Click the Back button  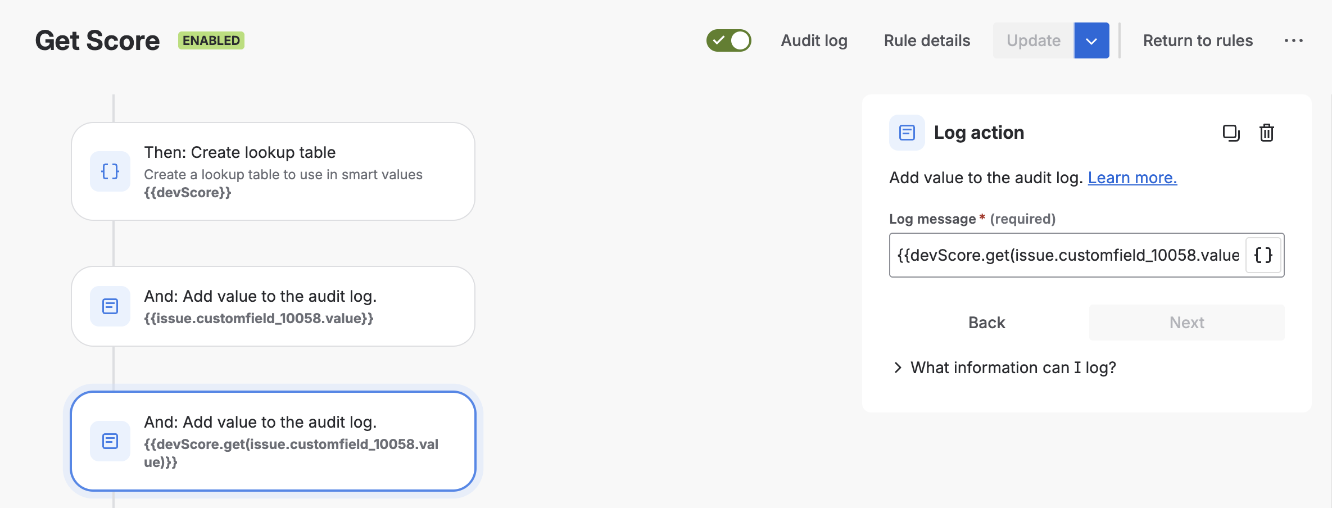[x=987, y=323]
